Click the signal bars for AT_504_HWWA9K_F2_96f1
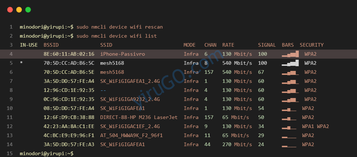Screen dimensions: 357x157 [x=289, y=136]
